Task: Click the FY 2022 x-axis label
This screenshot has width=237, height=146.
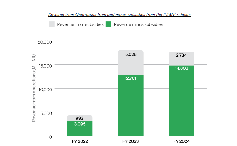Action: [x=80, y=142]
